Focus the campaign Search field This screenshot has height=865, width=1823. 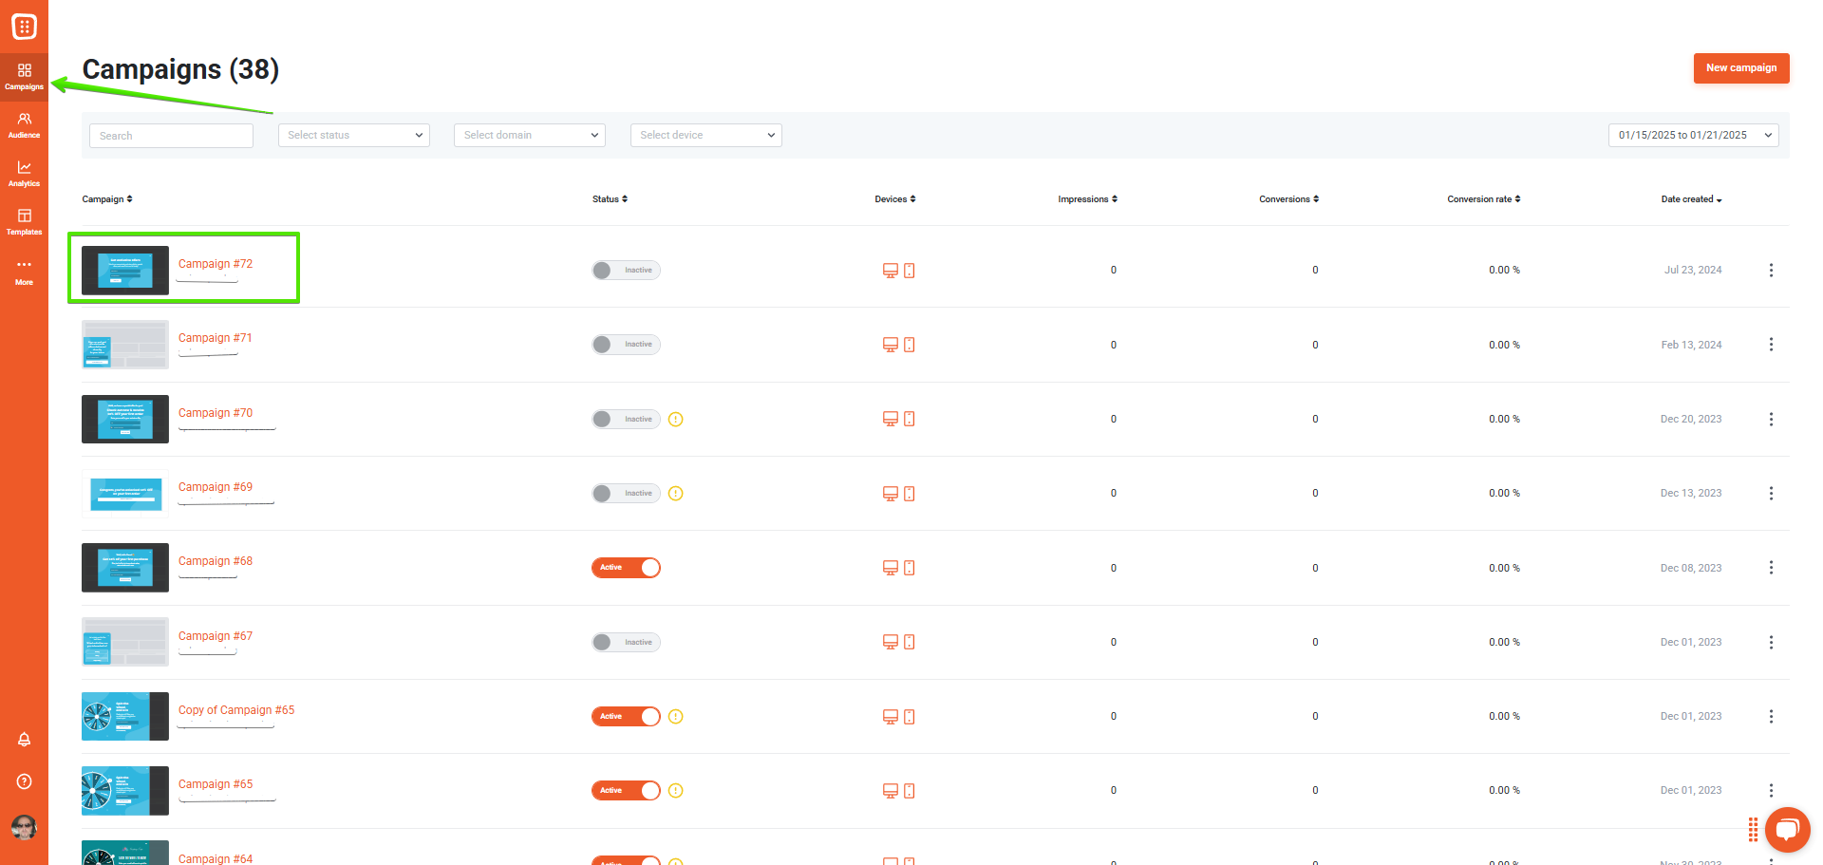(x=171, y=136)
